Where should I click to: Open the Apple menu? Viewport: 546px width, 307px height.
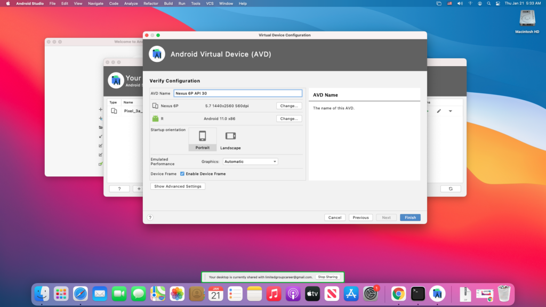pyautogui.click(x=8, y=4)
